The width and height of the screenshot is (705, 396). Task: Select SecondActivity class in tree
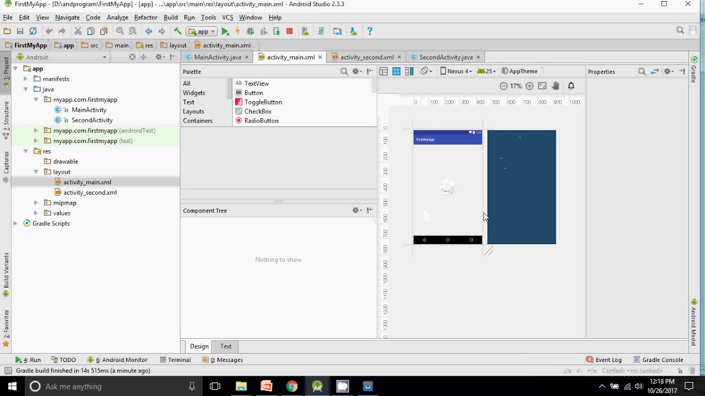92,120
